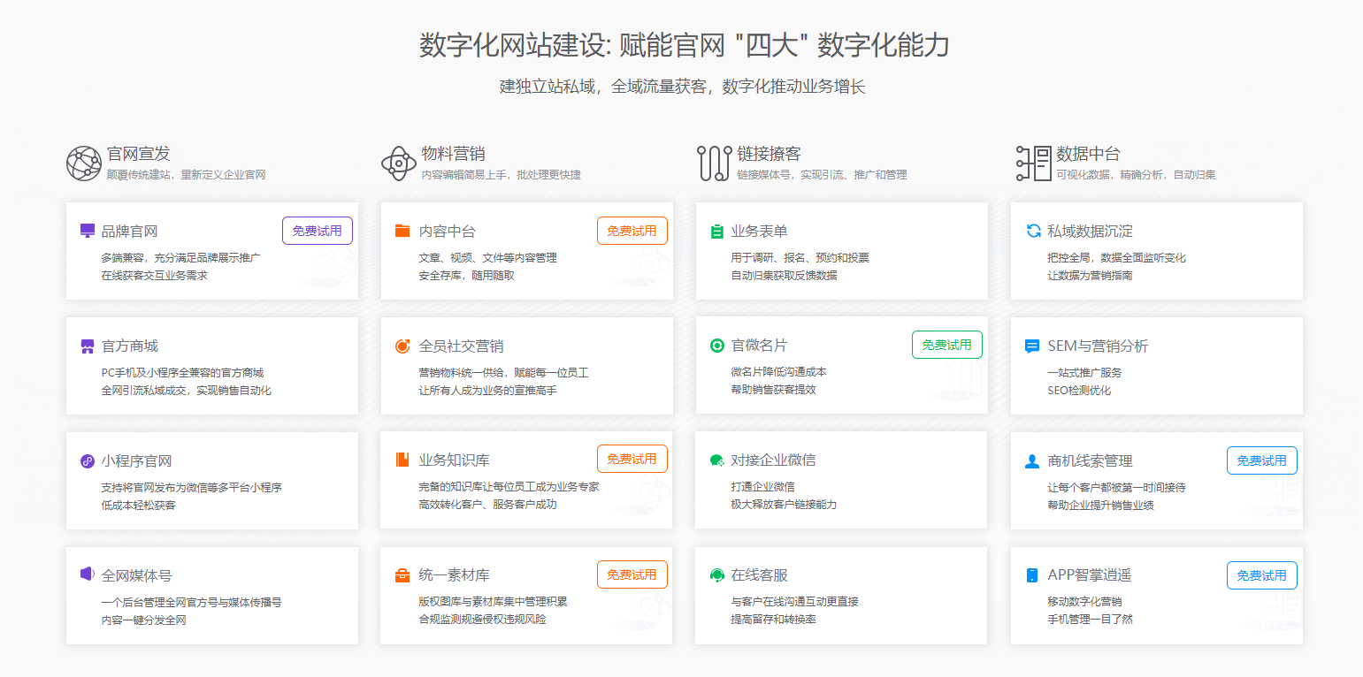This screenshot has height=677, width=1363.
Task: Click the globe icon beside 官网宣发
Action: (84, 164)
